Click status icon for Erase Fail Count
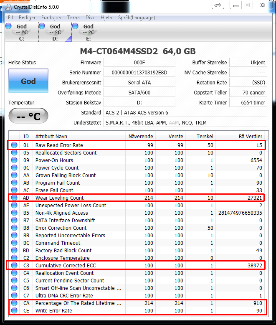 coord(14,190)
